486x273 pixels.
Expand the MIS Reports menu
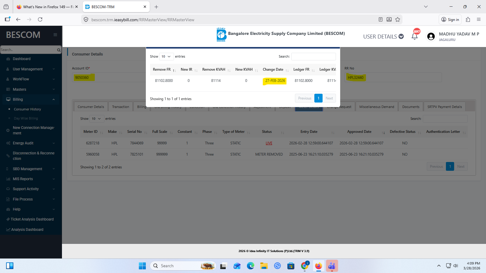click(x=53, y=179)
